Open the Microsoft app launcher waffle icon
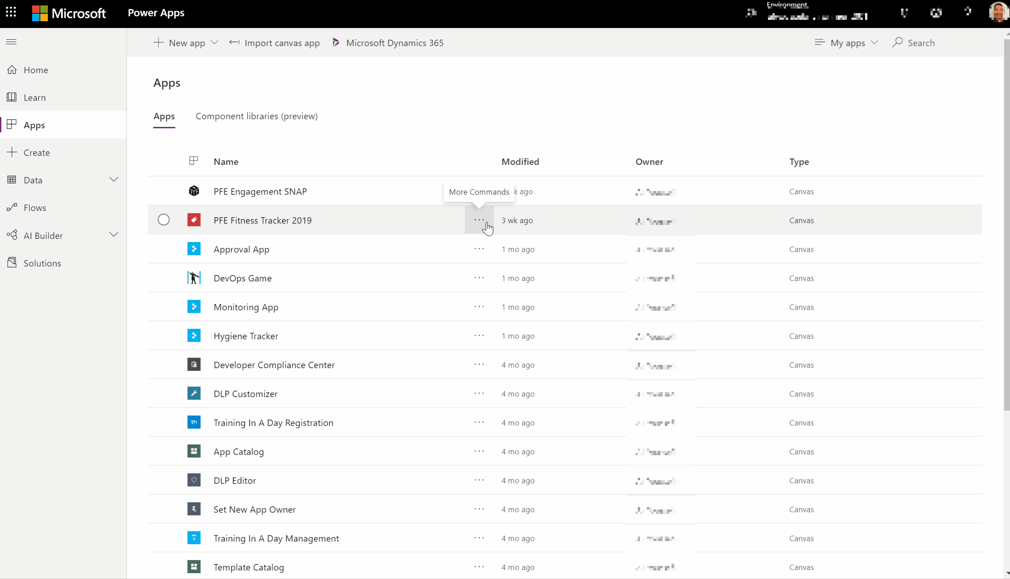The width and height of the screenshot is (1010, 579). 11,12
